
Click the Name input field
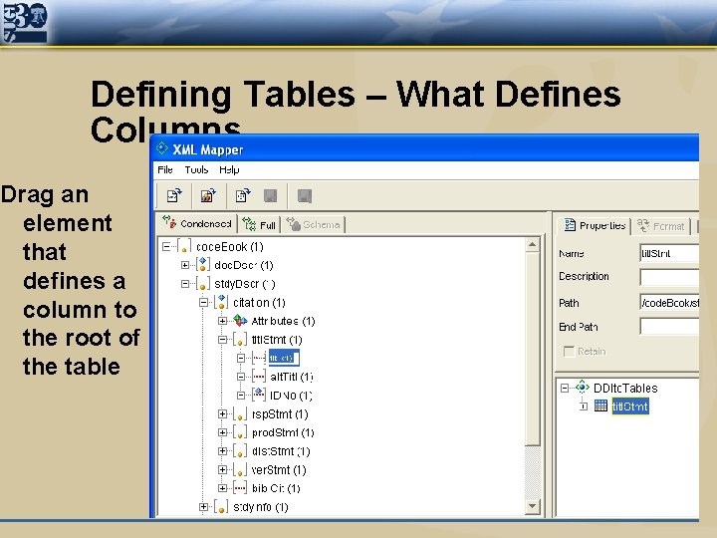(x=669, y=253)
